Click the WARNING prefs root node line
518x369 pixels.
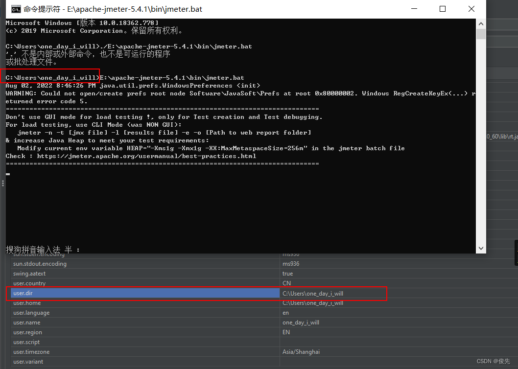(x=240, y=93)
